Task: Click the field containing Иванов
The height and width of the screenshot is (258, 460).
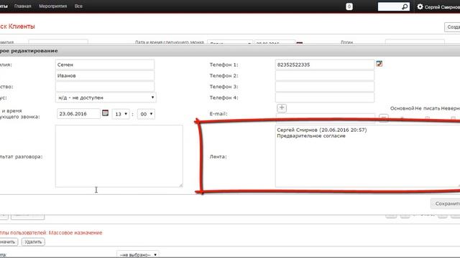Action: (105, 75)
